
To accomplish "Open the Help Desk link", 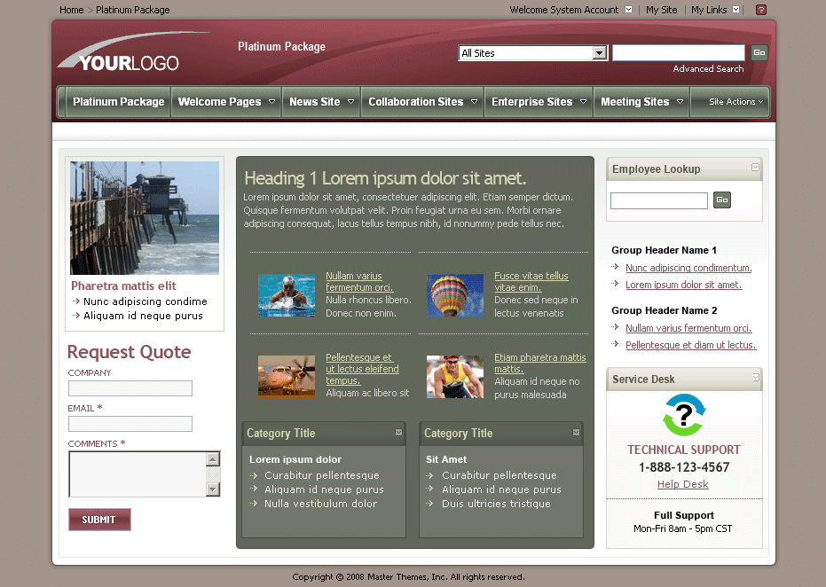I will click(683, 484).
